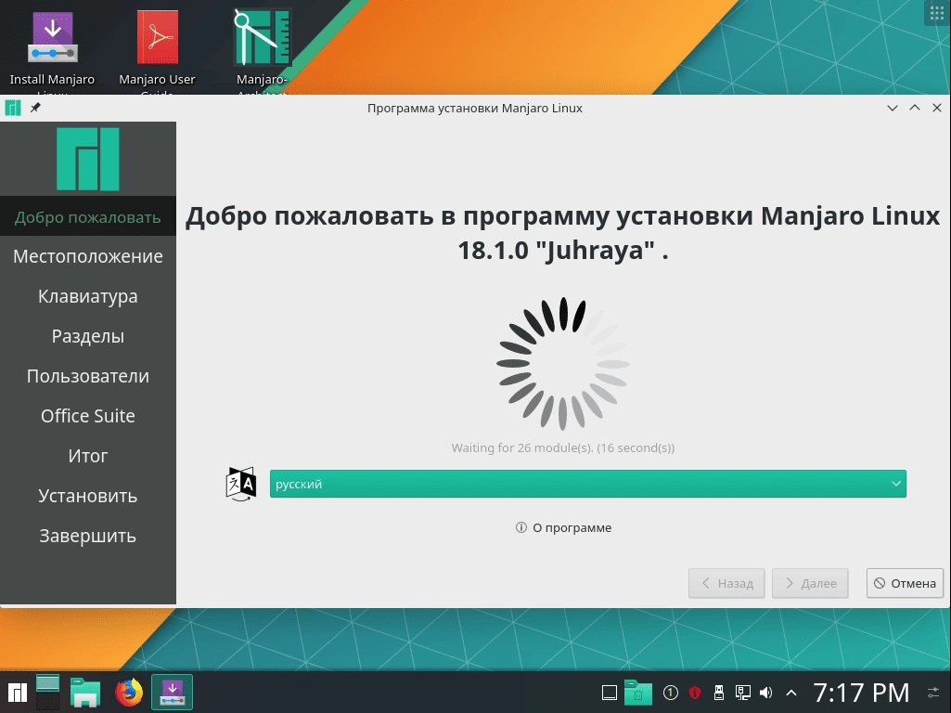Click the language translation icon
Image resolution: width=951 pixels, height=713 pixels.
pos(241,484)
